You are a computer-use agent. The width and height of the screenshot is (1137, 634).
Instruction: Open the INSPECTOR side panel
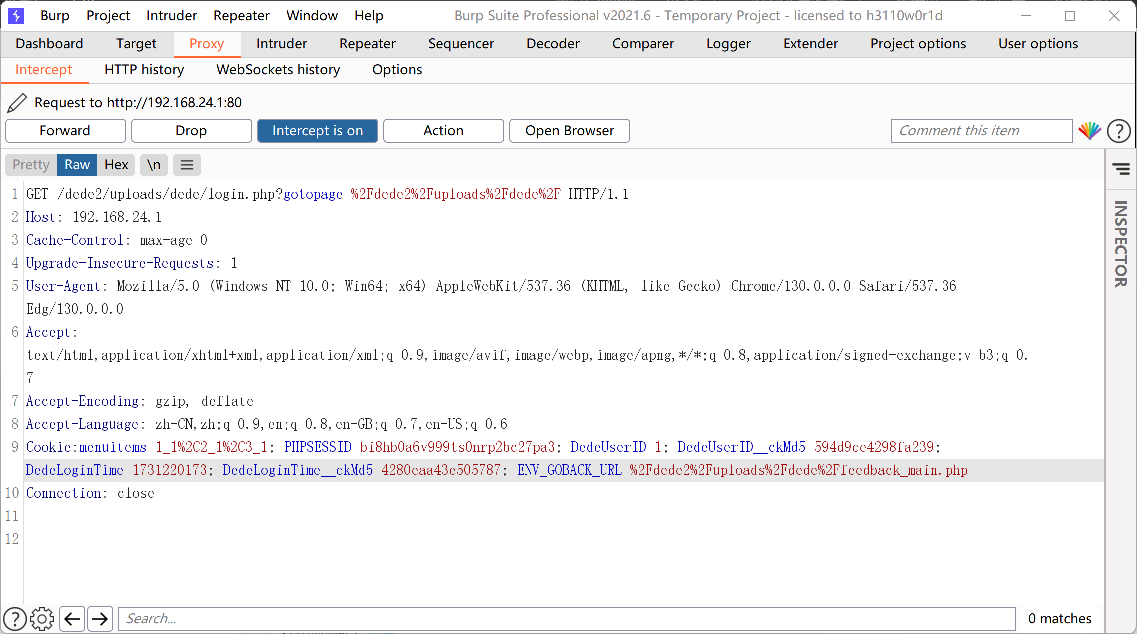click(x=1121, y=244)
